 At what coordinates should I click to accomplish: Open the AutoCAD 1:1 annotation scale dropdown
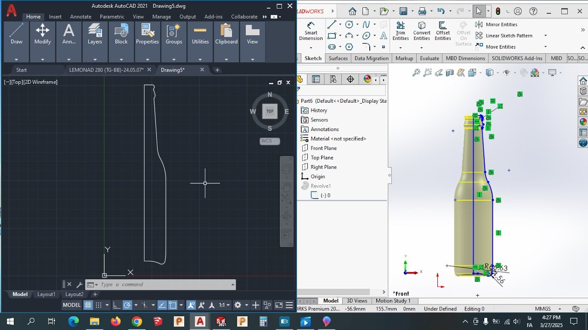point(225,305)
